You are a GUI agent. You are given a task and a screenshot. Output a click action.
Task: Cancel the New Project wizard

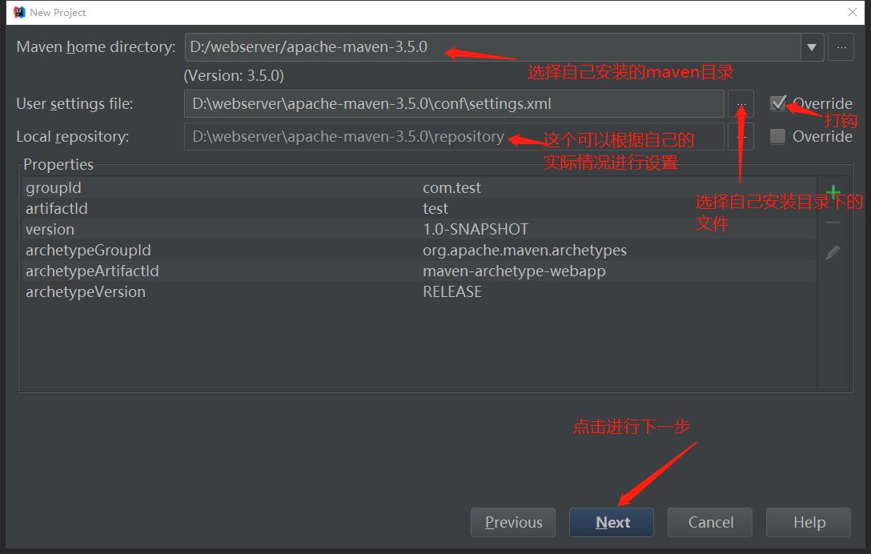point(710,522)
